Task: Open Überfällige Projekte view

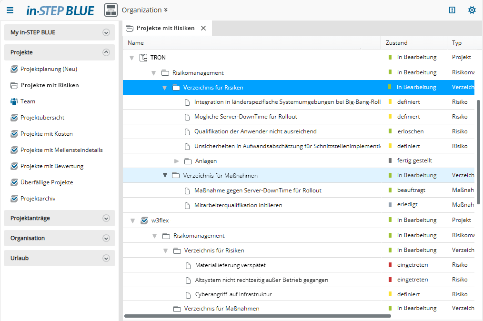Action: [47, 182]
